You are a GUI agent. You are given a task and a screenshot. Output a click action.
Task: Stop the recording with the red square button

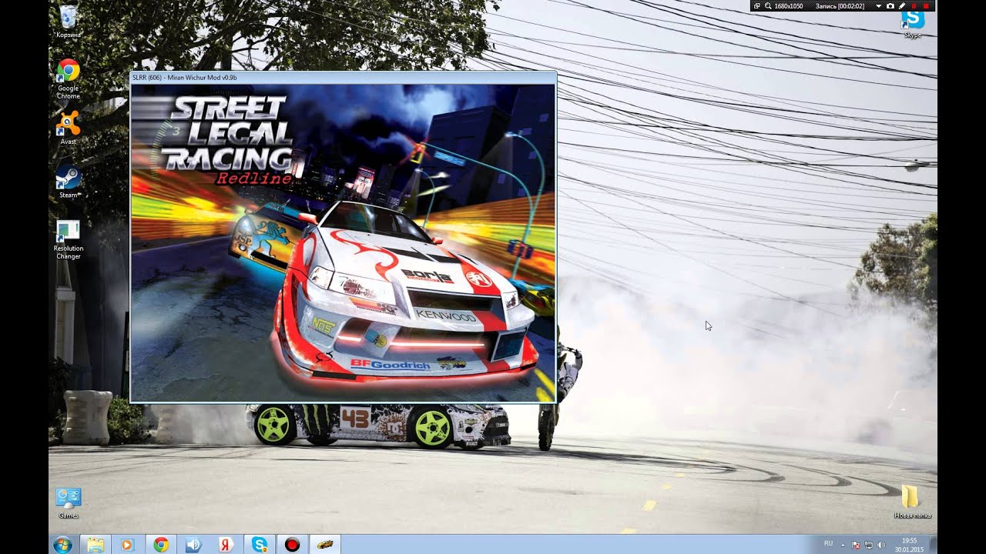click(x=926, y=6)
